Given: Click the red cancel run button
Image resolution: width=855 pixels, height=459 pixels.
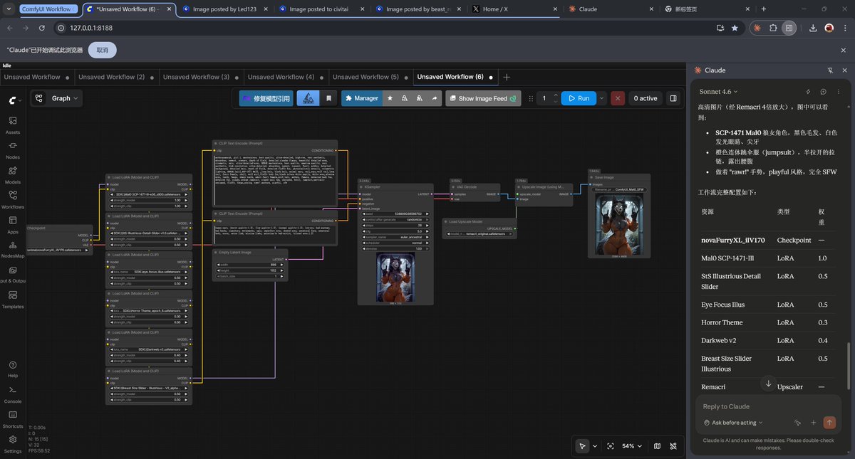Looking at the screenshot, I should point(618,98).
